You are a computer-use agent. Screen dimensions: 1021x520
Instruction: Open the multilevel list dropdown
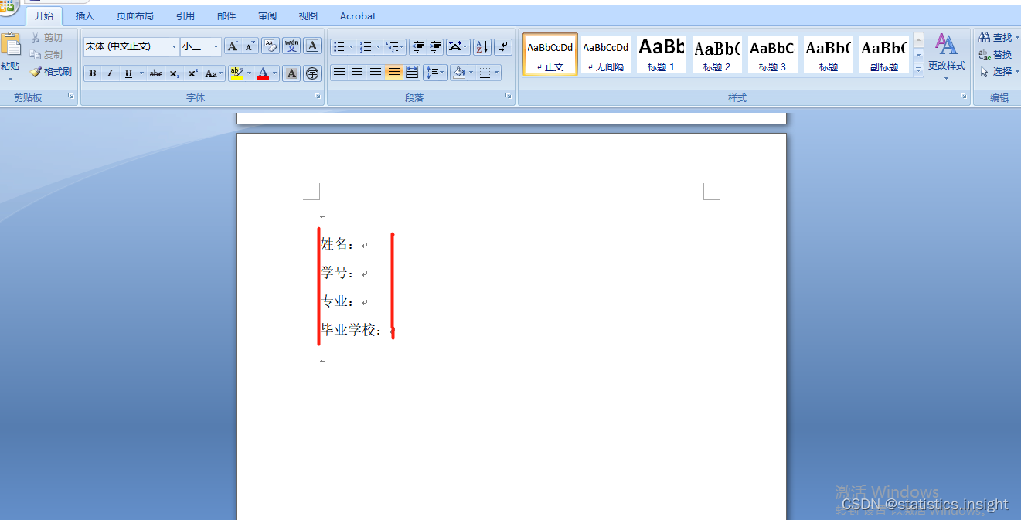[x=403, y=47]
